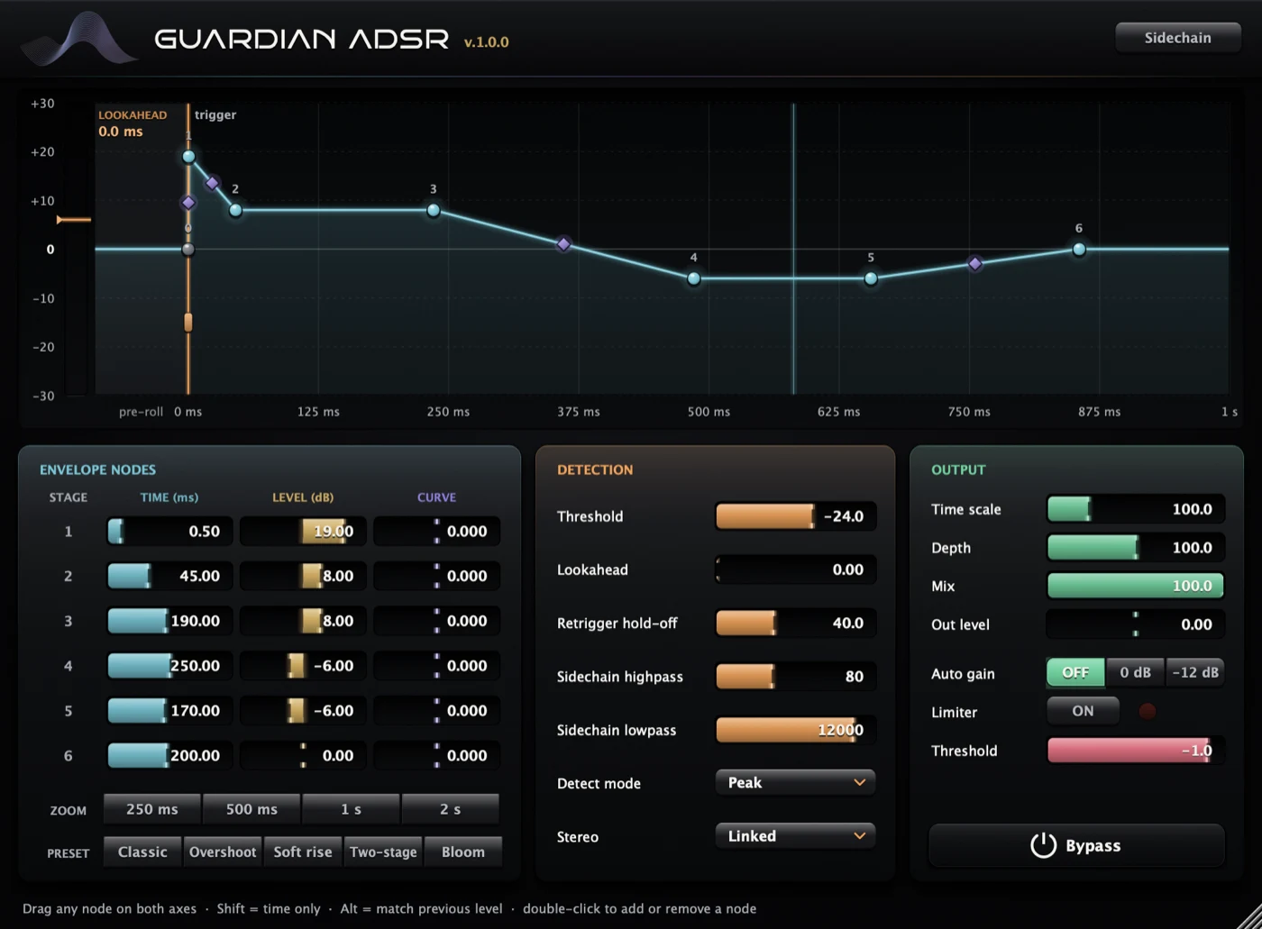Viewport: 1262px width, 929px height.
Task: Set zoom to 1 s
Action: 351,809
